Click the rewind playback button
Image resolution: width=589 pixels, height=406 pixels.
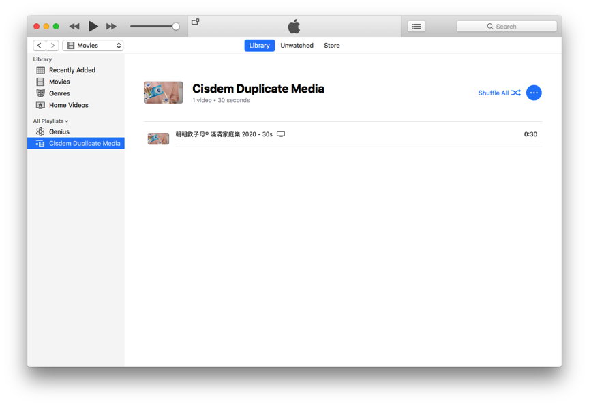click(x=74, y=27)
